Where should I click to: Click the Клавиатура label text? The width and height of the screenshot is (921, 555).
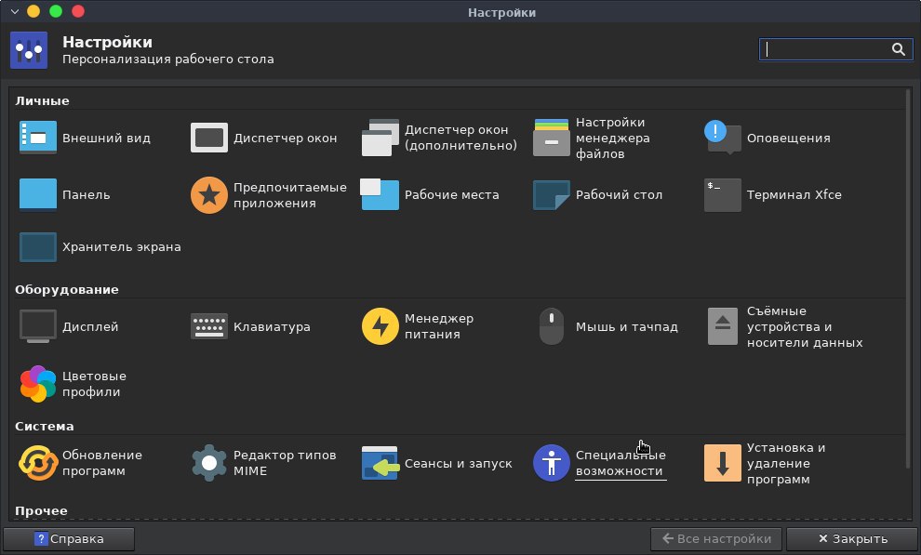(272, 327)
